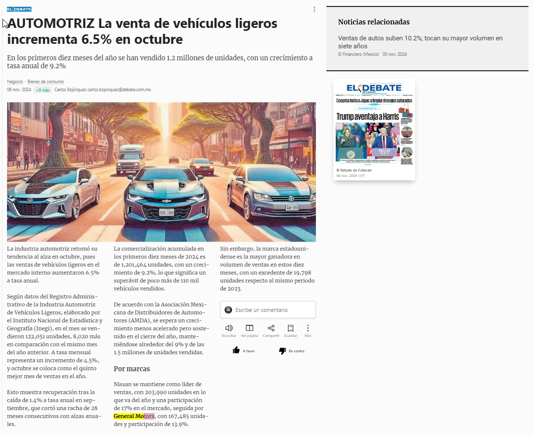The width and height of the screenshot is (534, 436).
Task: Expand the +9 más badge
Action: (x=42, y=90)
